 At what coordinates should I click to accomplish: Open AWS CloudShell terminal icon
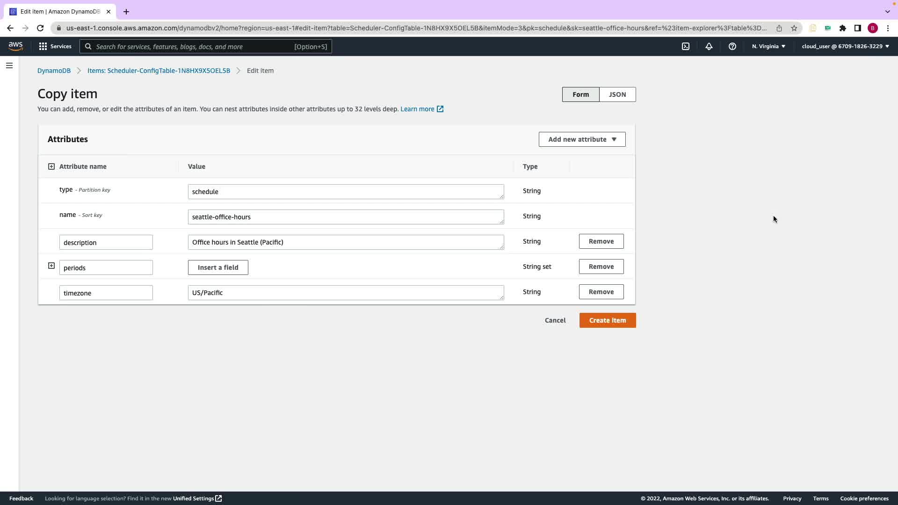(686, 46)
